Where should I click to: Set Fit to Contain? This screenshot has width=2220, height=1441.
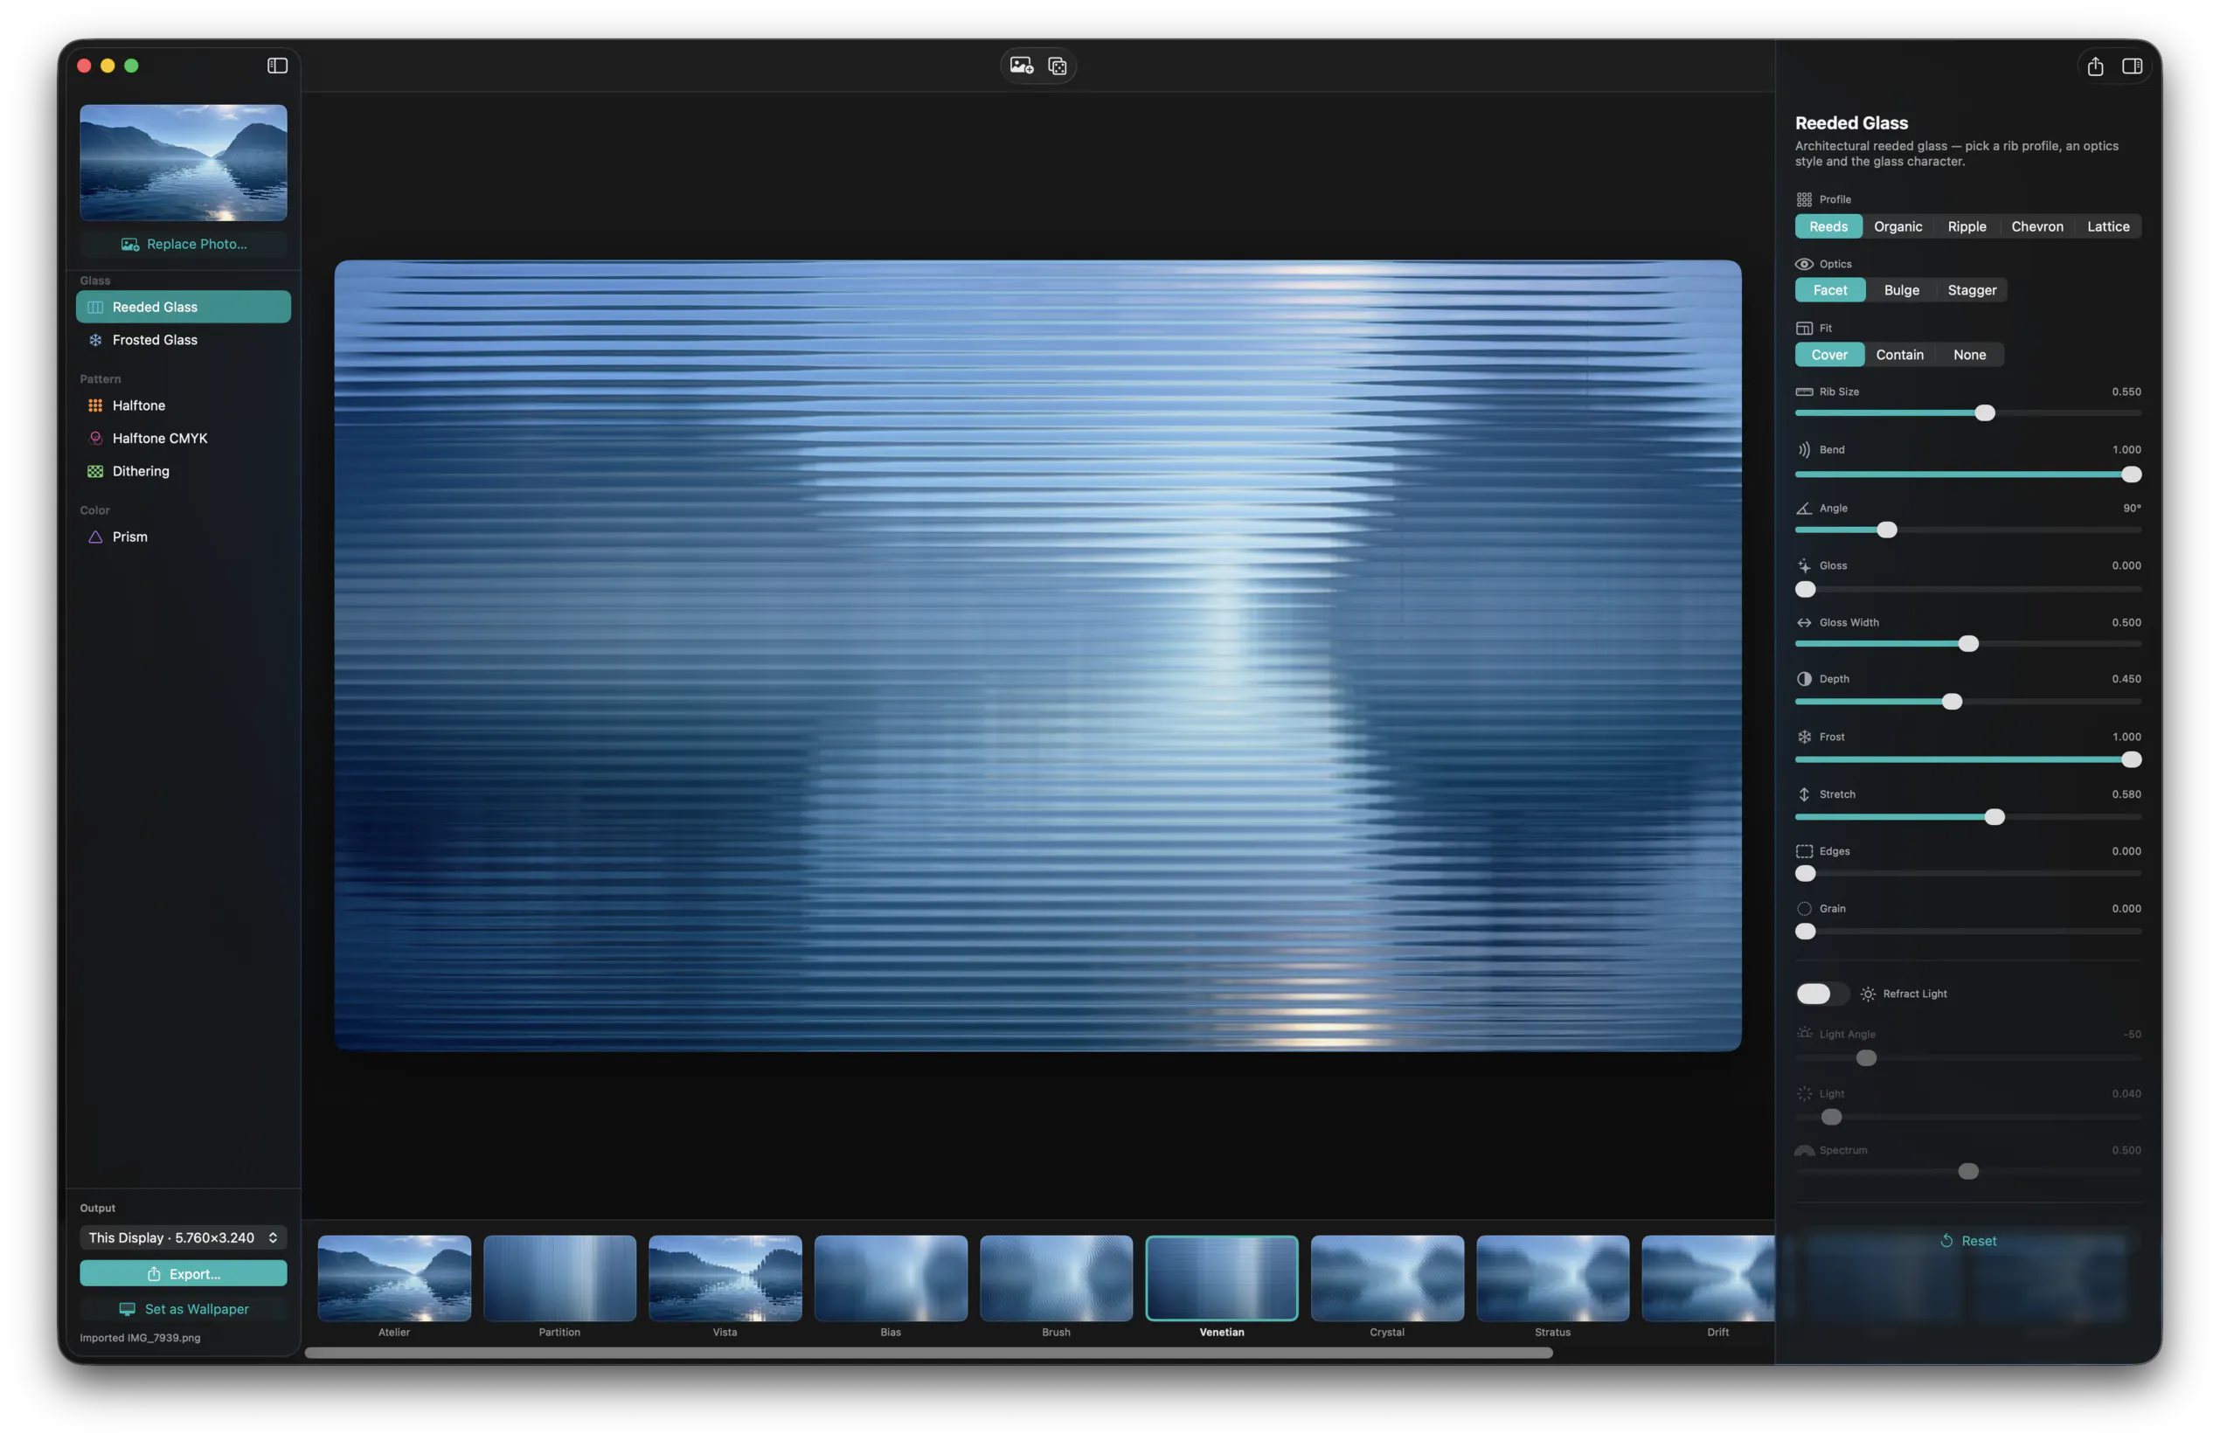1899,355
